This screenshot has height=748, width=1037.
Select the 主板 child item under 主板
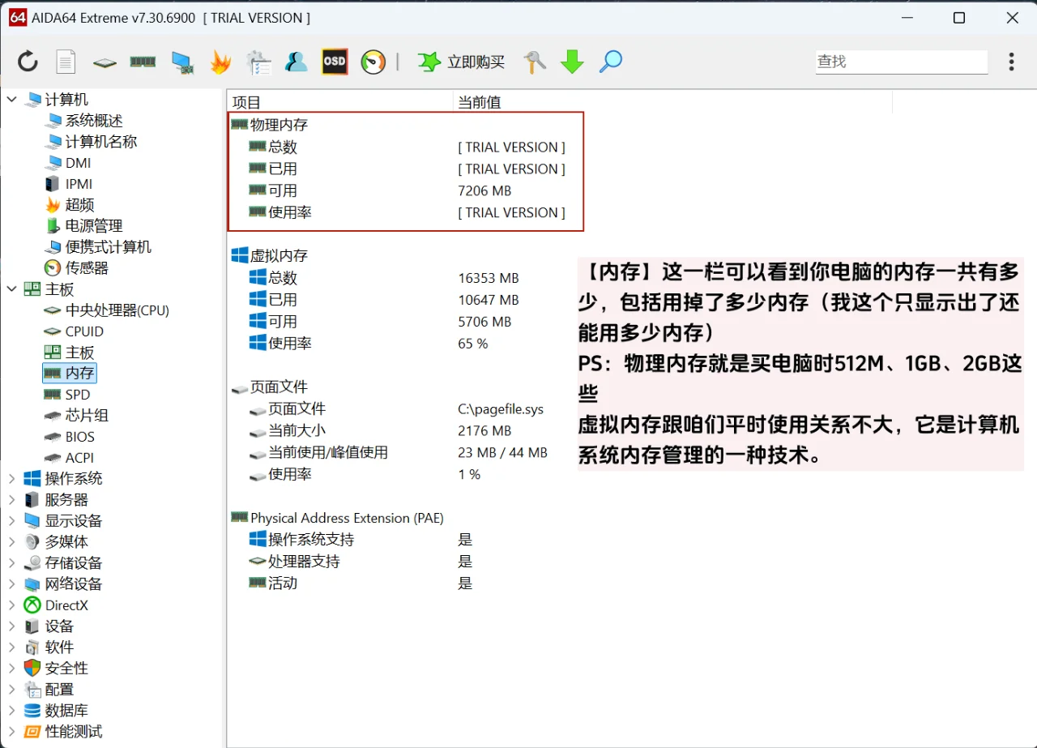[80, 353]
